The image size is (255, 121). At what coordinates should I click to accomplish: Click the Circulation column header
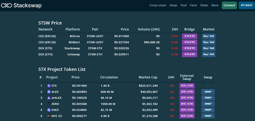click(109, 77)
